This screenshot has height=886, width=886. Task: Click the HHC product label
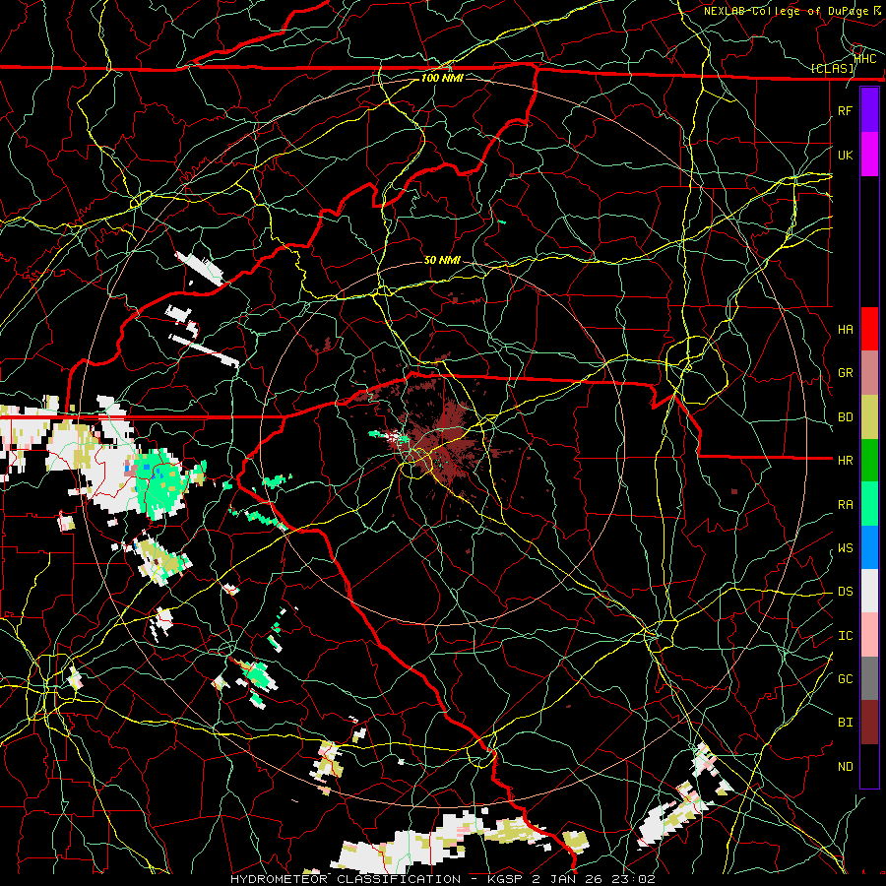point(865,58)
